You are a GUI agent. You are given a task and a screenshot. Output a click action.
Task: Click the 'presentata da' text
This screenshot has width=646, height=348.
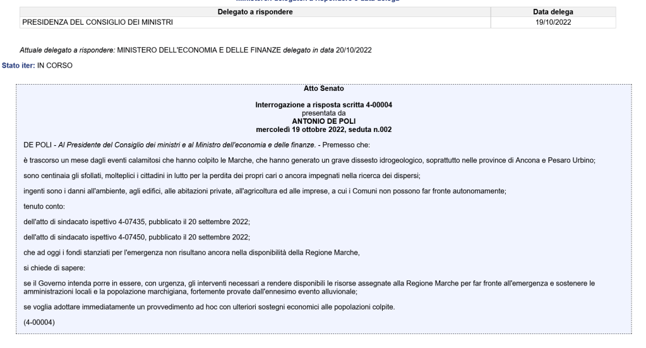tap(323, 112)
